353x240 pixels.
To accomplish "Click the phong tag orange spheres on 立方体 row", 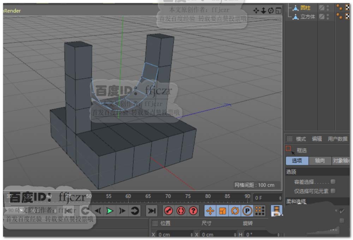I will coord(339,16).
